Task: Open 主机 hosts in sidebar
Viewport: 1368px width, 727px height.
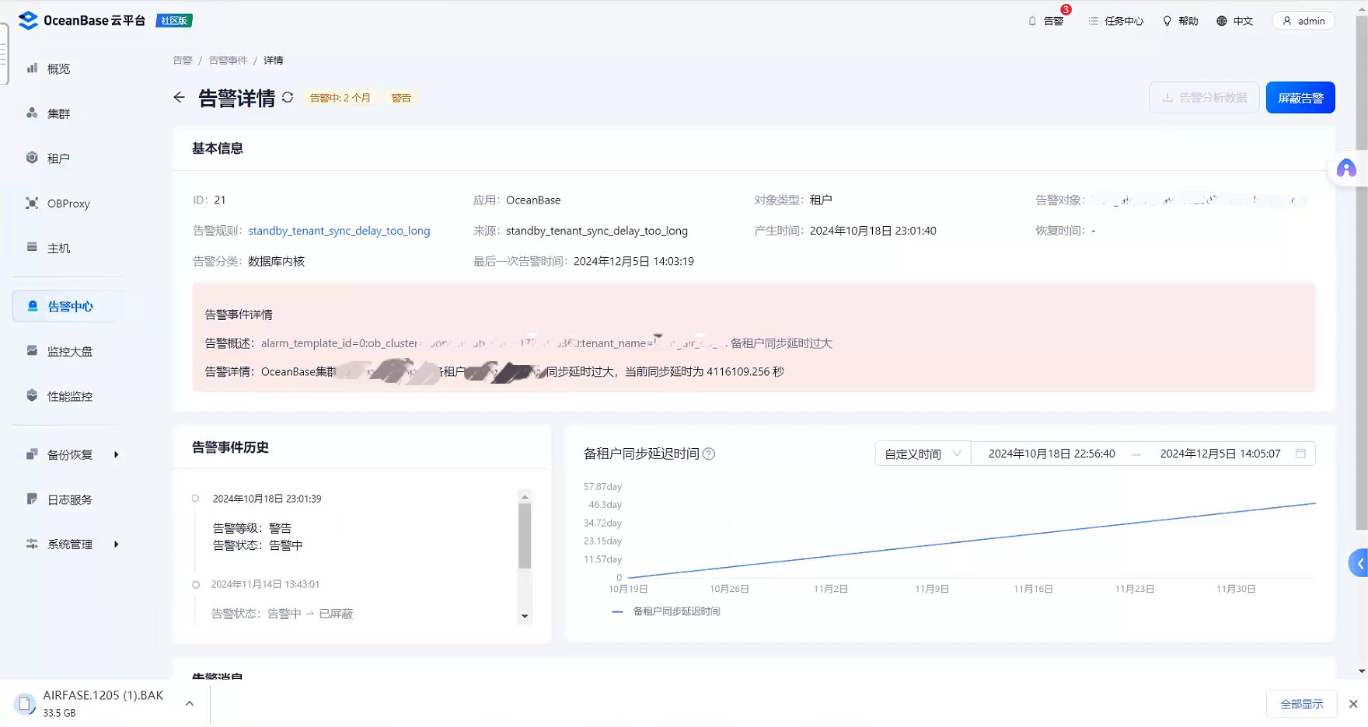Action: pos(58,248)
